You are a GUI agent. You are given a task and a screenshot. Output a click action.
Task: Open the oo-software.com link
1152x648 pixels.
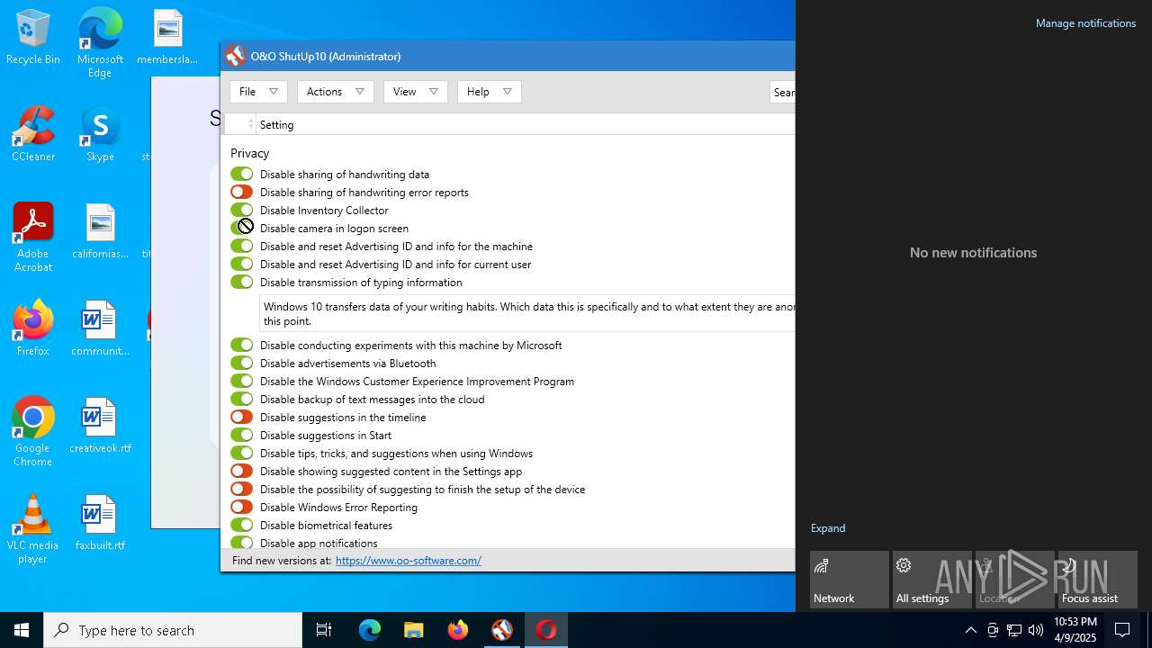[x=409, y=560]
